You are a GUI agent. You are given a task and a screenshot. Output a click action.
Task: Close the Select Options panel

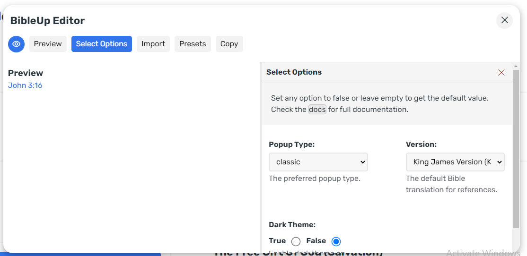pyautogui.click(x=501, y=72)
